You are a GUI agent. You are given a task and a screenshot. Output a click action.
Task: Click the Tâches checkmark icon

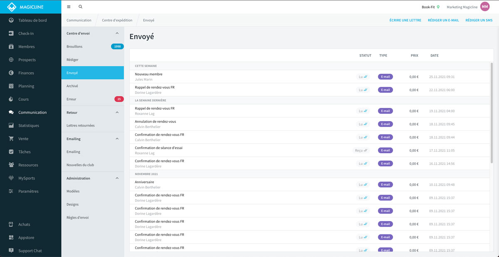tap(11, 152)
